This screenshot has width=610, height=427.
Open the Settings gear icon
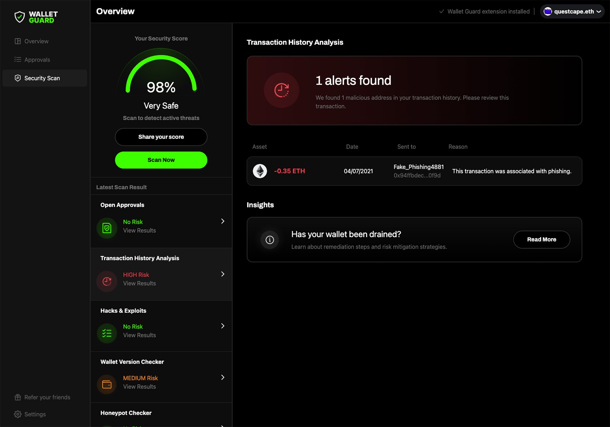click(x=17, y=414)
